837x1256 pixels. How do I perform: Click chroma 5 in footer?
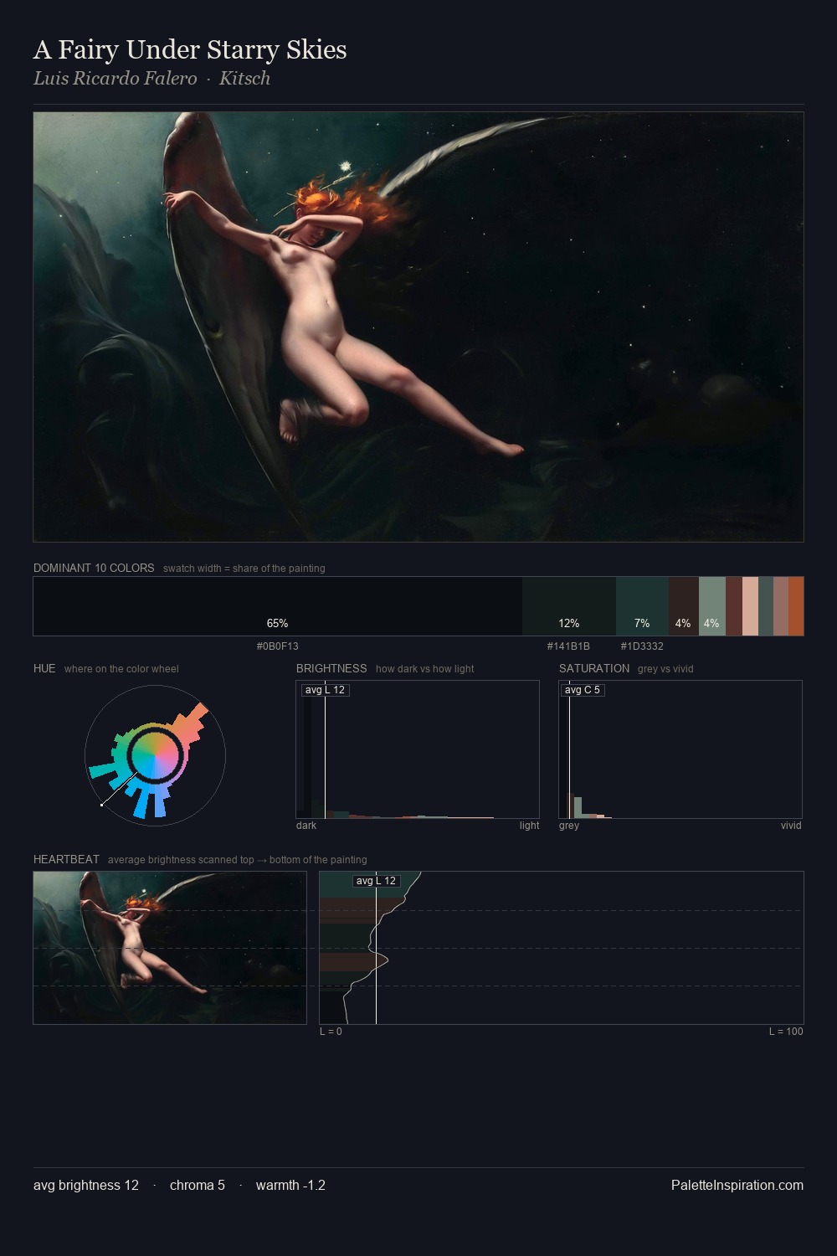(198, 1186)
